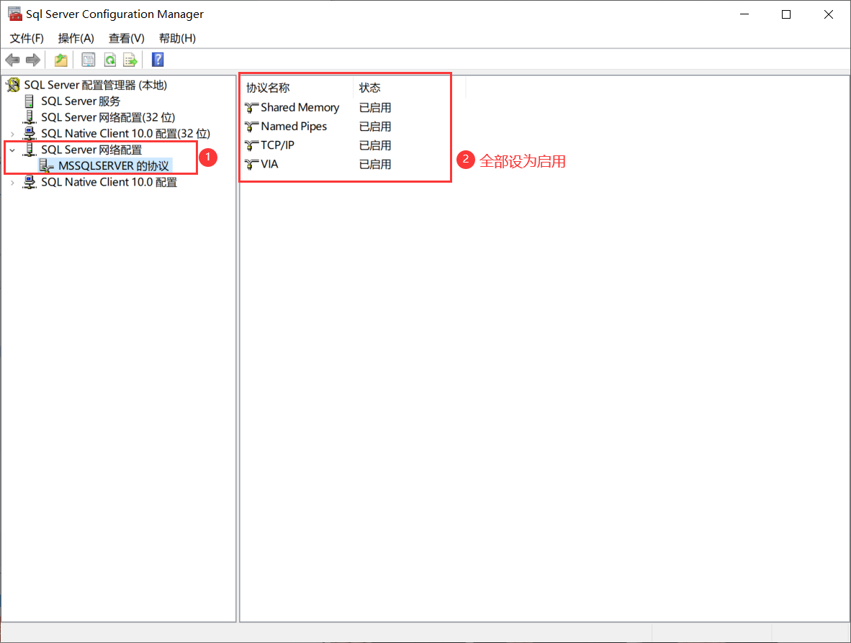Select the SQL Server 服务 tree item
Image resolution: width=851 pixels, height=643 pixels.
(x=81, y=101)
